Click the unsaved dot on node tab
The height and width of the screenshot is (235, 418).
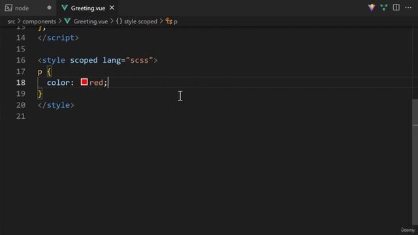click(50, 8)
